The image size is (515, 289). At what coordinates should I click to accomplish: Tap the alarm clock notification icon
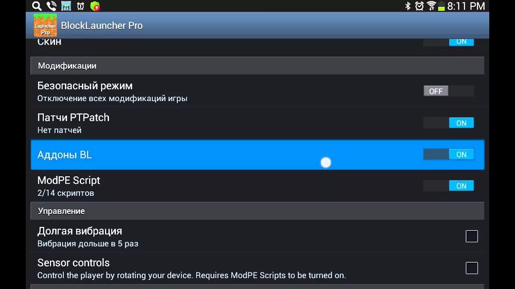(80, 6)
